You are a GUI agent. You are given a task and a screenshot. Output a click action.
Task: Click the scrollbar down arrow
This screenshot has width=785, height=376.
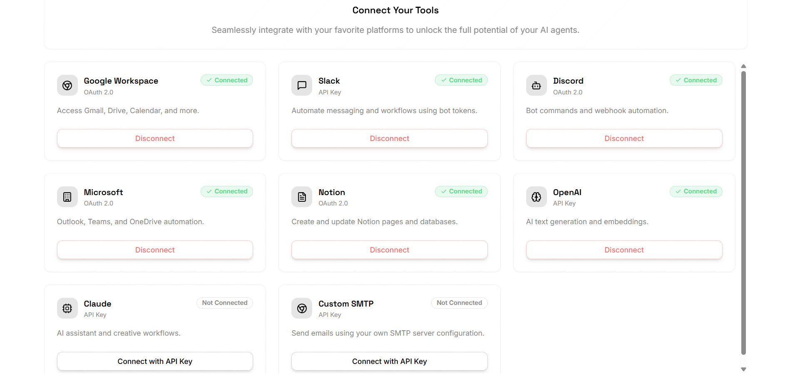pos(743,369)
